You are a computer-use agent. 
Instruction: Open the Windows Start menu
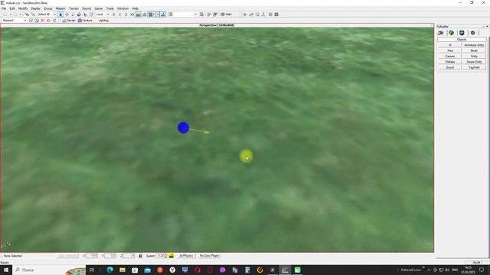pyautogui.click(x=6, y=270)
